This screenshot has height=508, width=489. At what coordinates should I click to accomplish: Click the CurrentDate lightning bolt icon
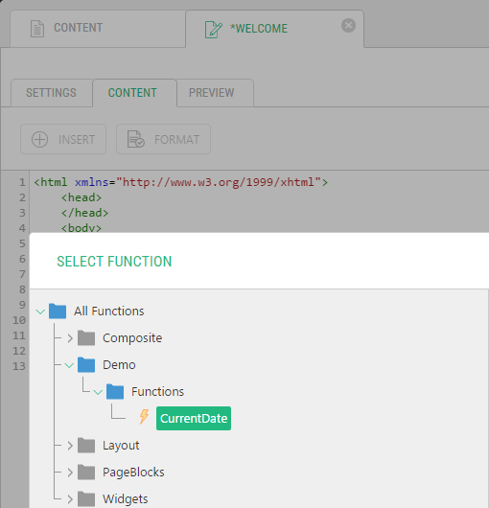[x=144, y=417]
